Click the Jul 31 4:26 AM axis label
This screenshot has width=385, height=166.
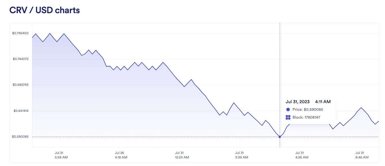(x=302, y=155)
